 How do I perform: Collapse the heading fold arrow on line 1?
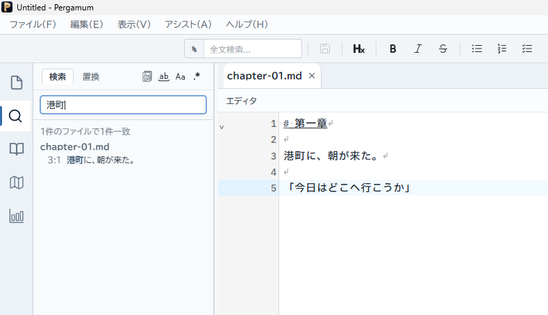click(x=222, y=127)
